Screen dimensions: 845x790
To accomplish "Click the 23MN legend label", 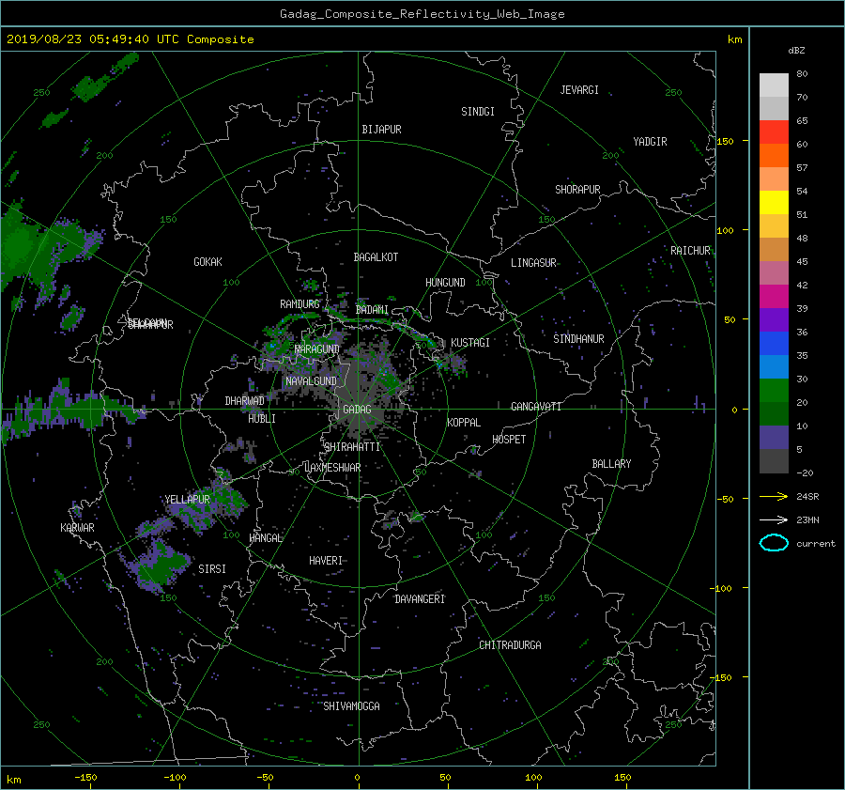I will 807,519.
